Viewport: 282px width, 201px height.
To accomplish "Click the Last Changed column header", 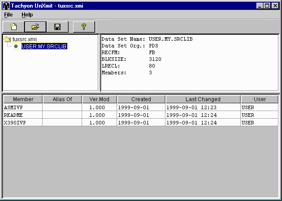I will 203,99.
